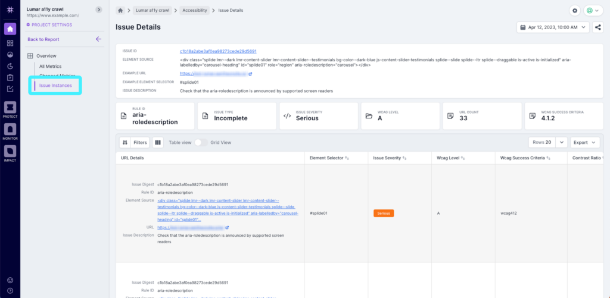Image resolution: width=610 pixels, height=298 pixels.
Task: Click the refresh-clock icon in rail
Action: tap(10, 66)
